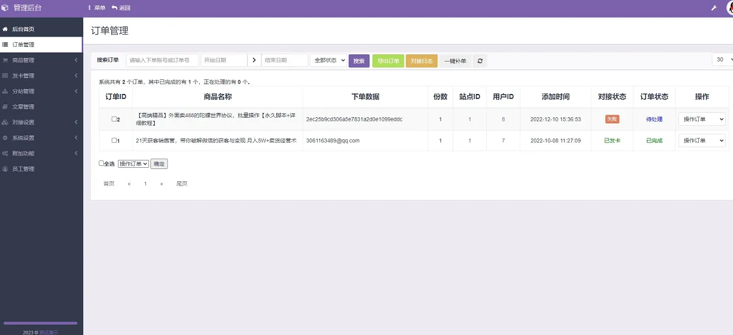Open 操作订单 dropdown for order 2 row
The height and width of the screenshot is (335, 733).
point(702,119)
